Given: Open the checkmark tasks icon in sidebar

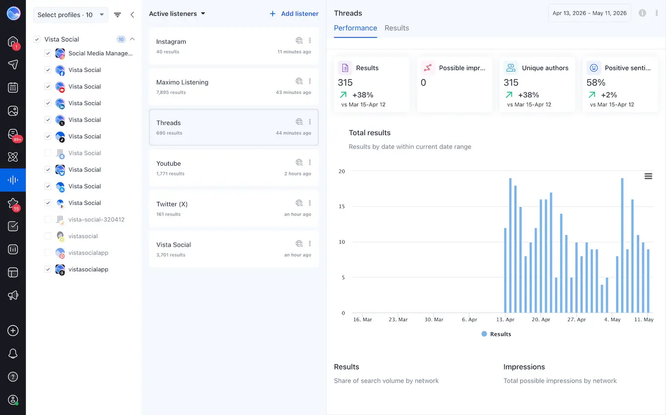Looking at the screenshot, I should 13,226.
